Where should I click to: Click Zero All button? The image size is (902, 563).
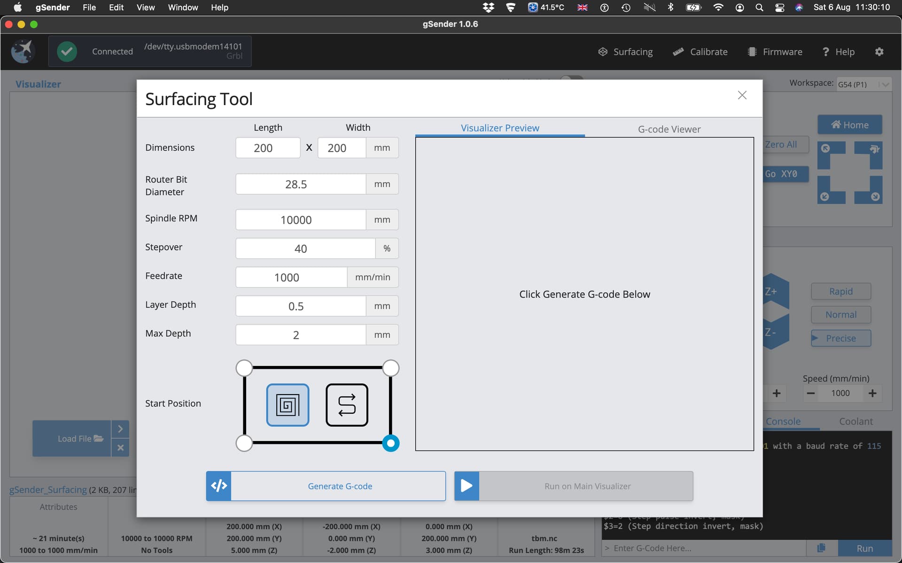[x=785, y=145]
